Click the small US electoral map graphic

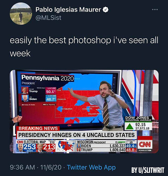pos(66,146)
